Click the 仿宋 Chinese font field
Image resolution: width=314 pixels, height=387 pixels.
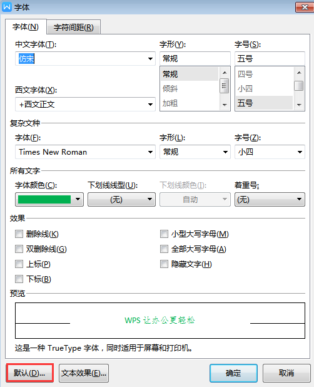coord(85,59)
